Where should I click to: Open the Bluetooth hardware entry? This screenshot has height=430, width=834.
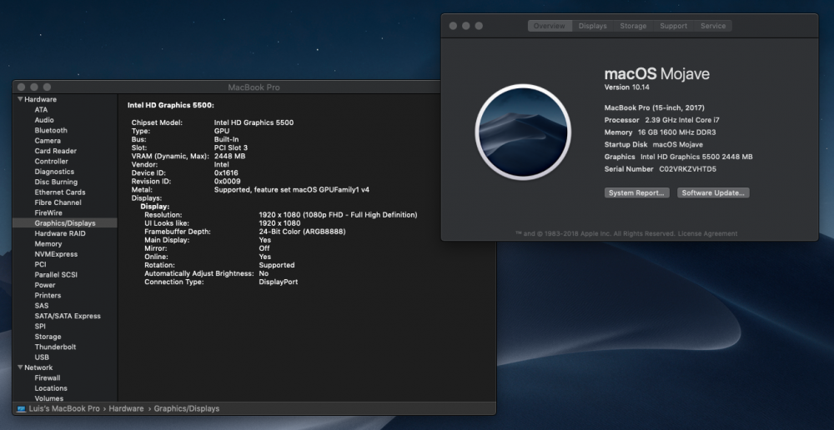(51, 130)
